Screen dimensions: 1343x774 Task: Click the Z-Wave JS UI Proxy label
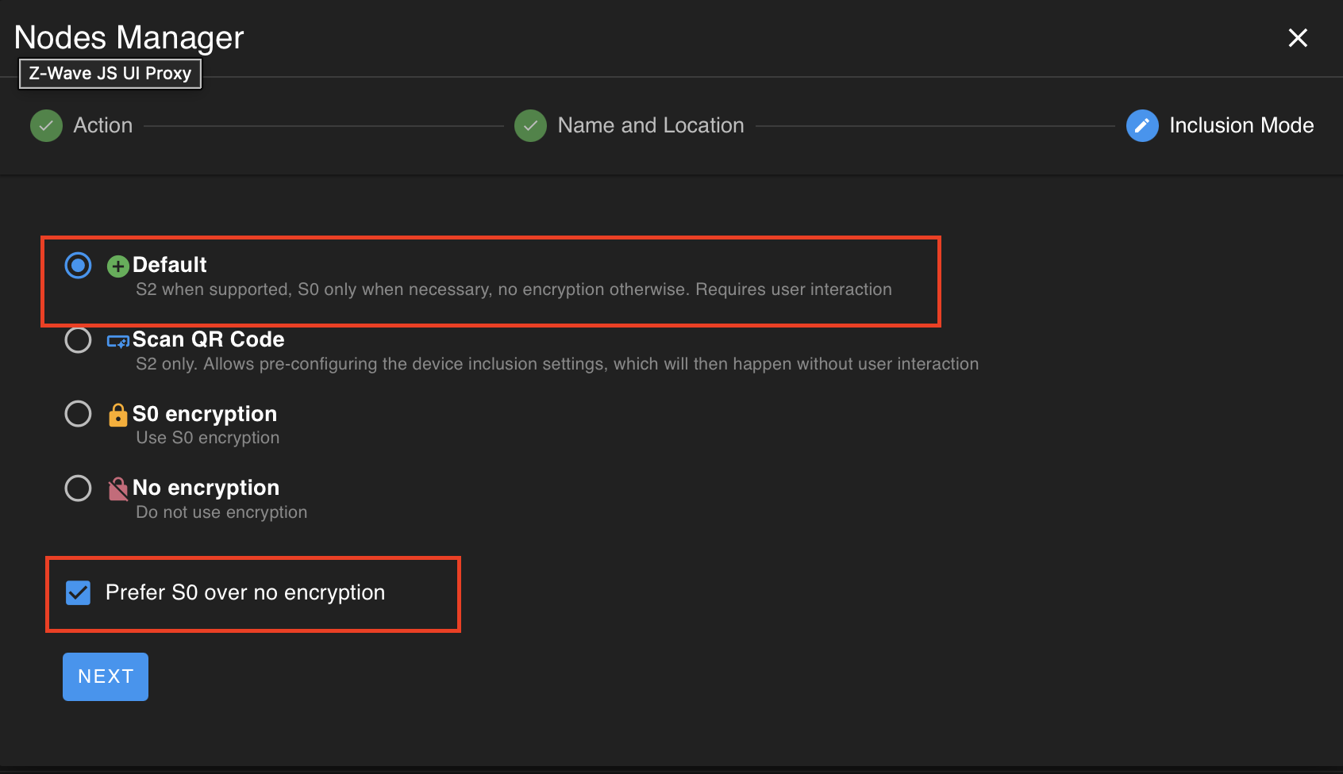(x=110, y=73)
